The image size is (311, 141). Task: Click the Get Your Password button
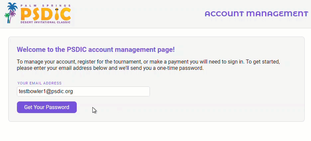click(x=47, y=107)
